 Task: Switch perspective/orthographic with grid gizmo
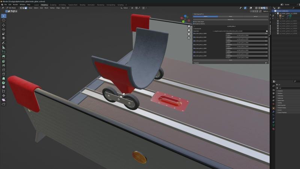point(189,38)
